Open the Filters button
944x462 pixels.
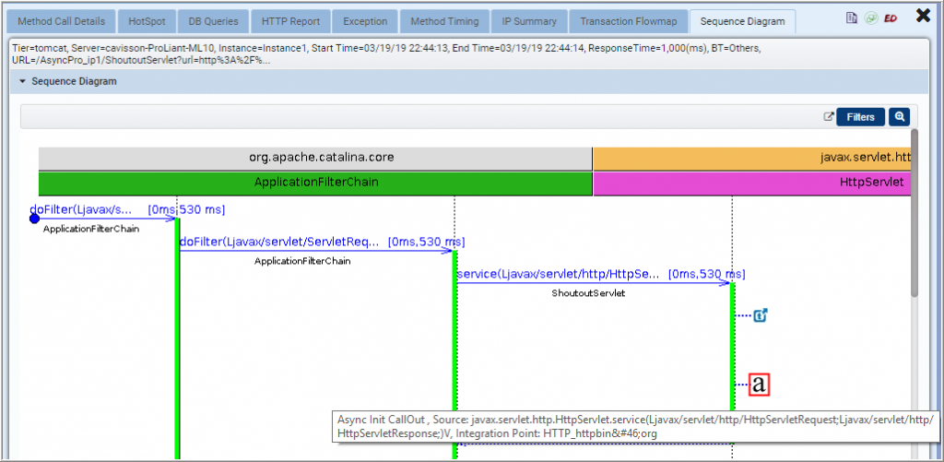click(x=860, y=117)
